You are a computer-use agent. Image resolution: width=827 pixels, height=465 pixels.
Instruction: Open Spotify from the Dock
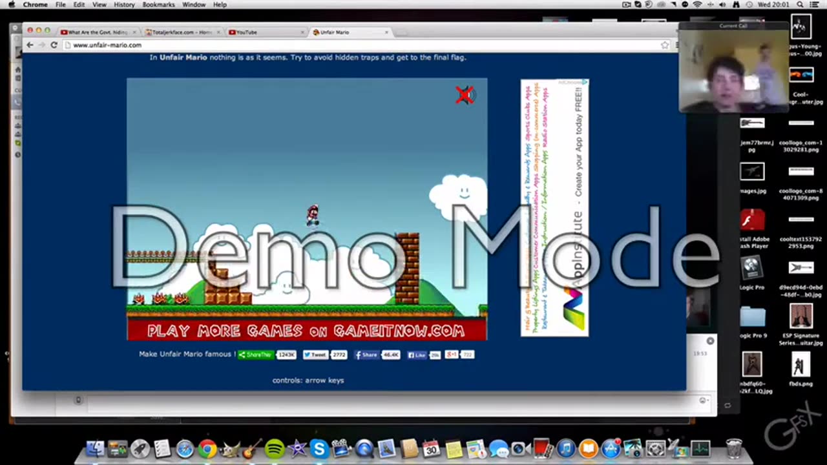[x=274, y=448]
